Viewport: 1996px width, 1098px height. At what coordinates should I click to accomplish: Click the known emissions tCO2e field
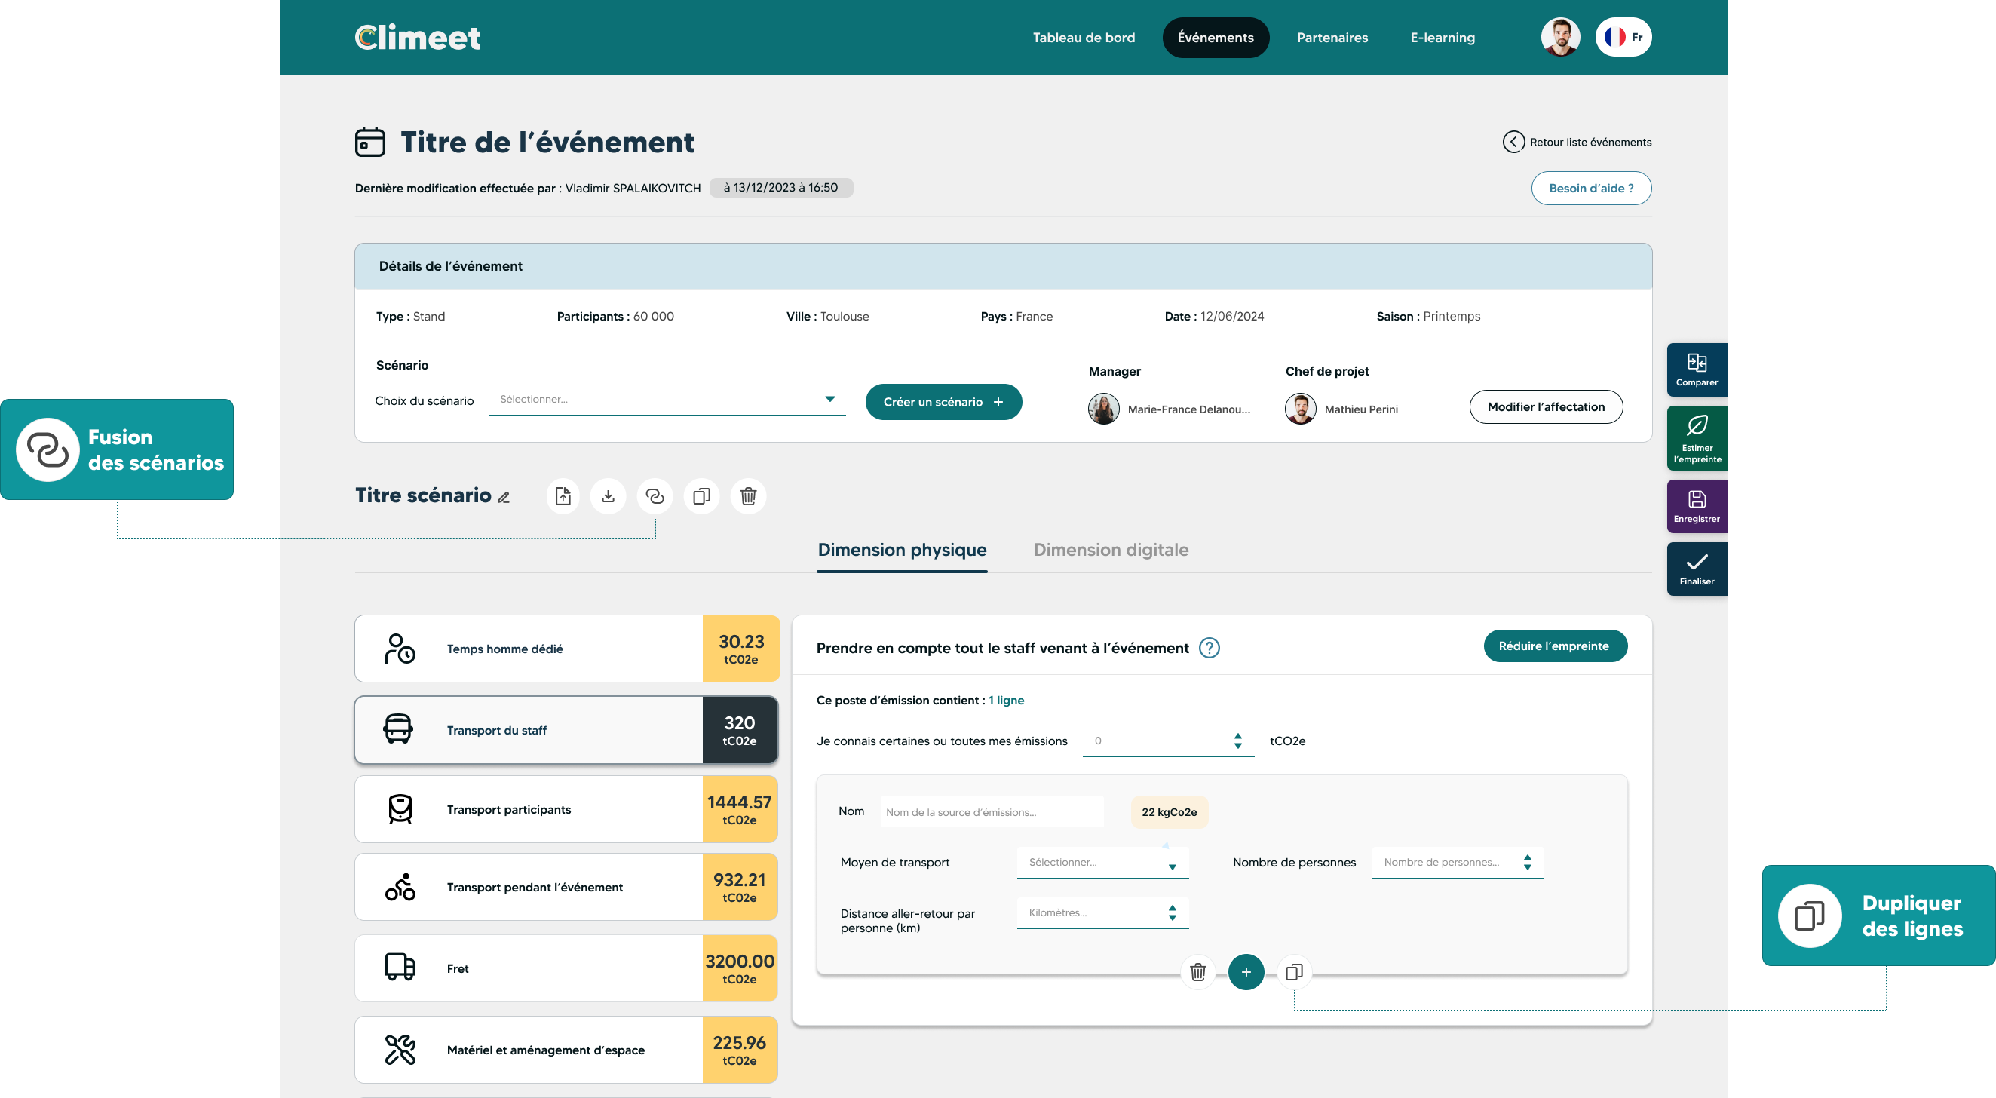click(1168, 741)
